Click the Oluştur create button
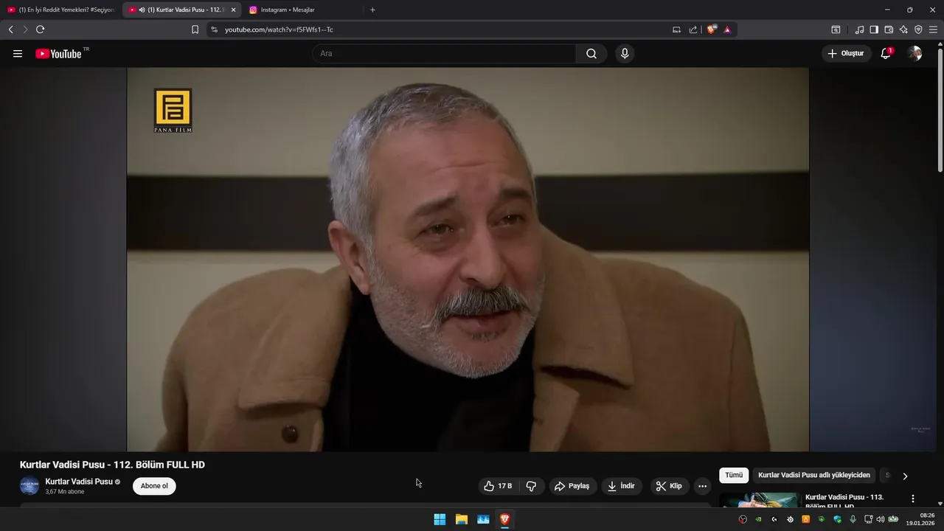Viewport: 944px width, 531px height. click(846, 54)
